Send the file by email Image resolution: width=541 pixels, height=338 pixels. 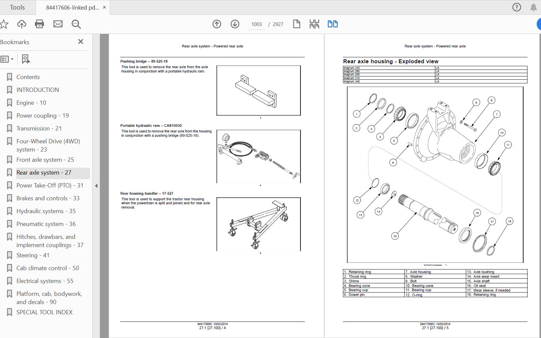(58, 24)
